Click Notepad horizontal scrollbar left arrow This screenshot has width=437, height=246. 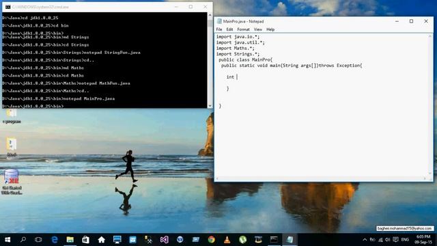(218, 178)
